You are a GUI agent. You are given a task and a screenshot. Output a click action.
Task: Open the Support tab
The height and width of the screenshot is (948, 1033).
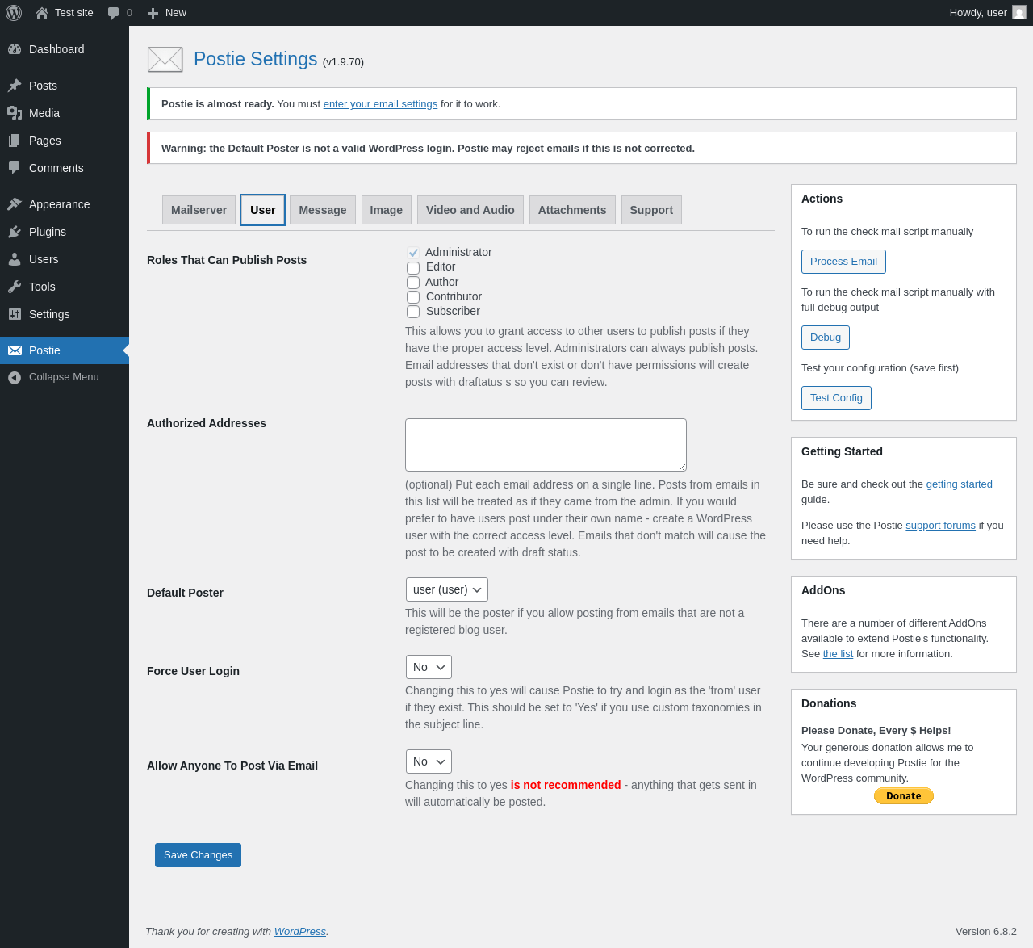[x=651, y=210]
